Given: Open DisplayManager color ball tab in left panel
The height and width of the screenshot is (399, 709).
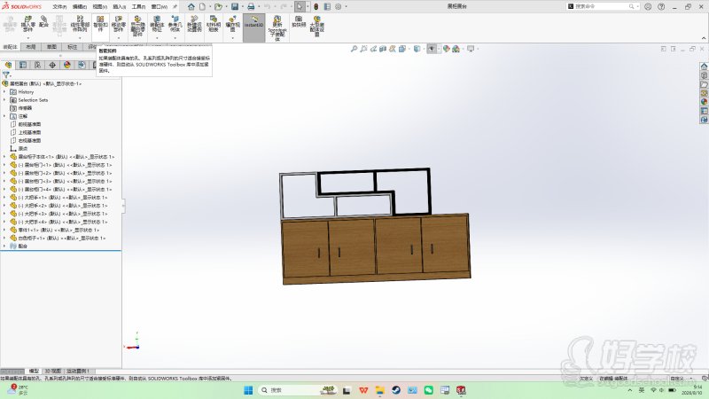Looking at the screenshot, I should (x=67, y=65).
